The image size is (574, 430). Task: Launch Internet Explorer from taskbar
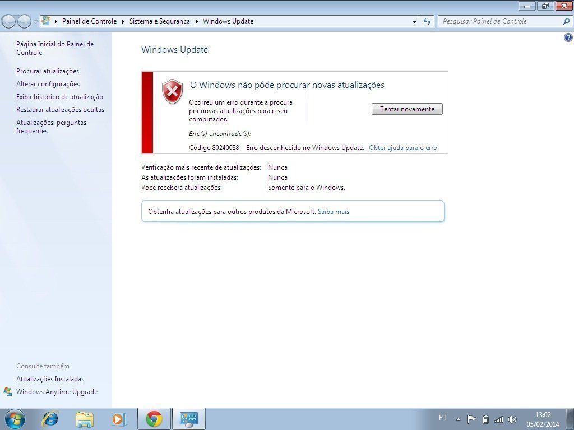[50, 419]
